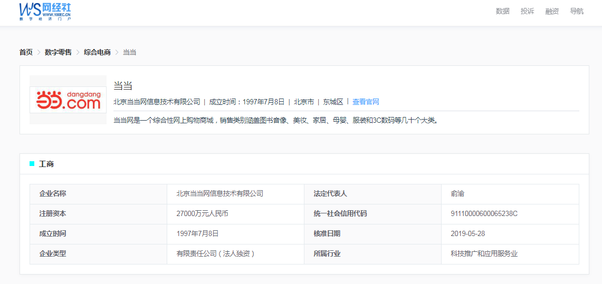
Task: Click 成立时间：1997年7月8日 in the header
Action: (247, 102)
